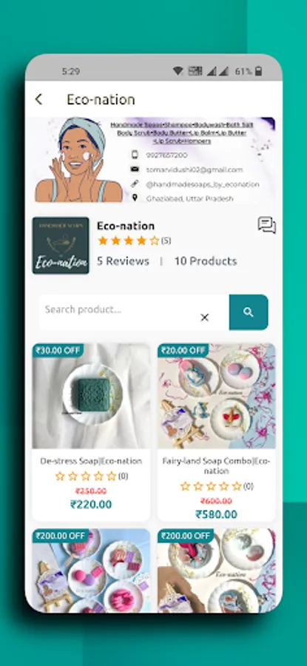Open the 10 Products link
307x666 pixels.
tap(206, 260)
